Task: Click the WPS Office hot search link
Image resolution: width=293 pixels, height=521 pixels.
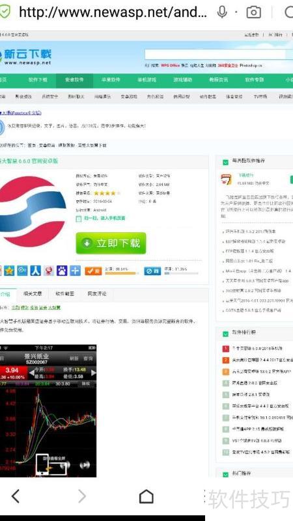Action: click(171, 66)
